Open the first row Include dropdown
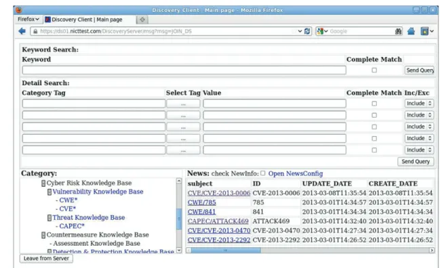440x268 pixels. pyautogui.click(x=419, y=104)
